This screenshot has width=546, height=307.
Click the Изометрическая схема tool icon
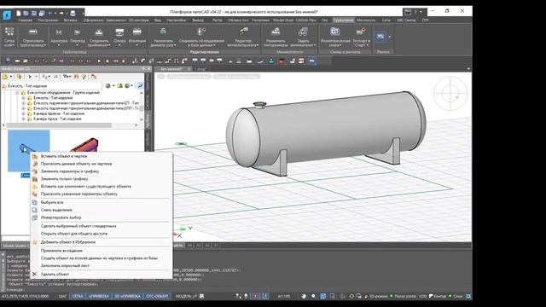coord(335,32)
